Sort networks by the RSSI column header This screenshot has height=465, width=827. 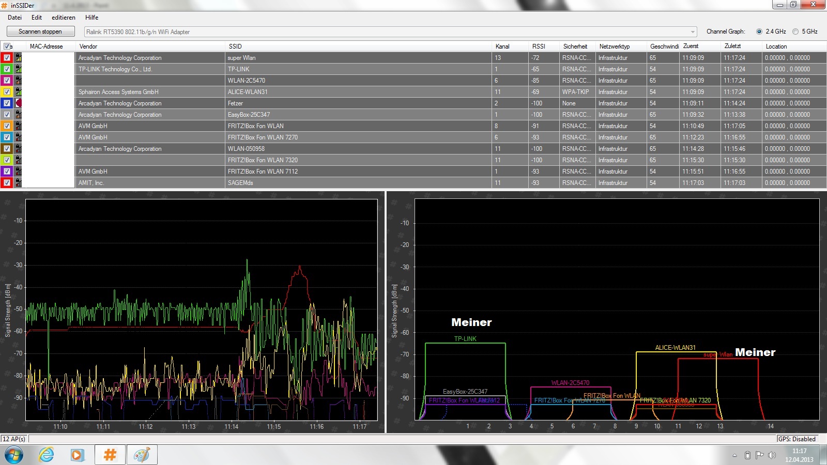tap(539, 47)
